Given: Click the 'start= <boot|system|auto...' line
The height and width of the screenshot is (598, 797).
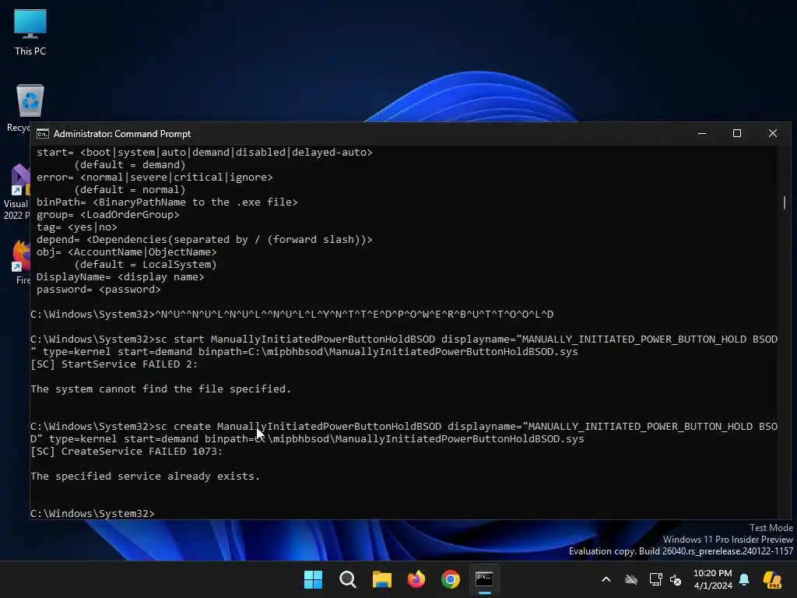Looking at the screenshot, I should point(205,153).
